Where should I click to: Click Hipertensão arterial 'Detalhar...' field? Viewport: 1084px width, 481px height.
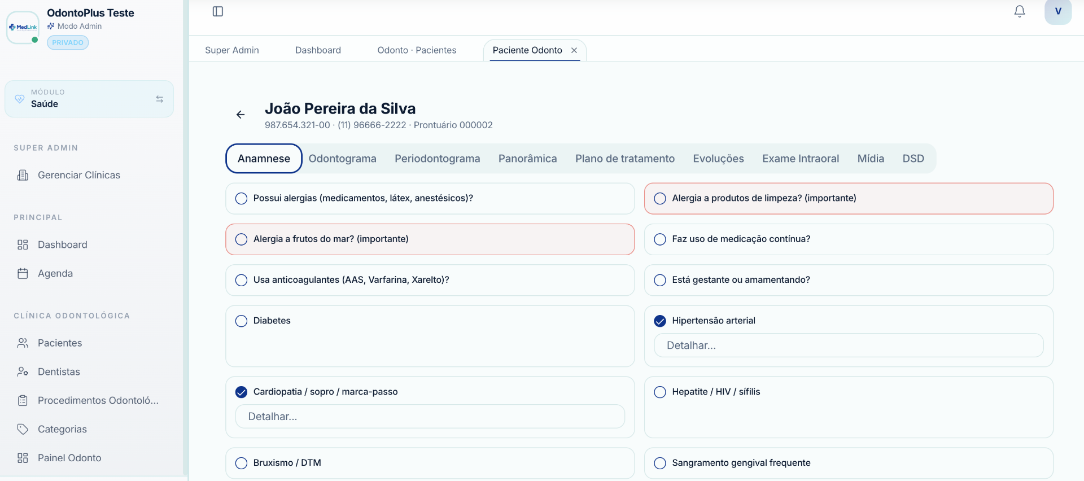849,346
